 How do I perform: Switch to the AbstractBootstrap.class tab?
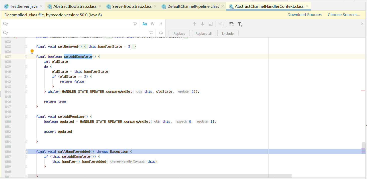click(x=75, y=6)
